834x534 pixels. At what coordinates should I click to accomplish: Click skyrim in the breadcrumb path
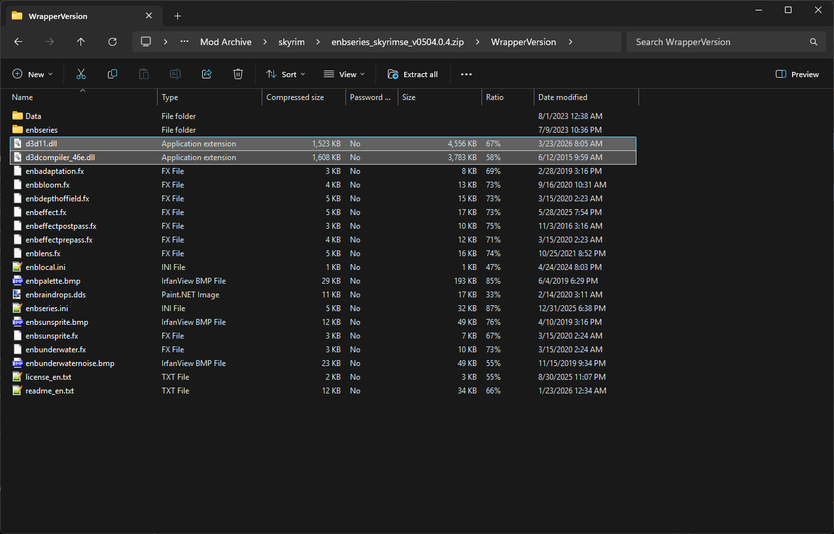pyautogui.click(x=292, y=42)
